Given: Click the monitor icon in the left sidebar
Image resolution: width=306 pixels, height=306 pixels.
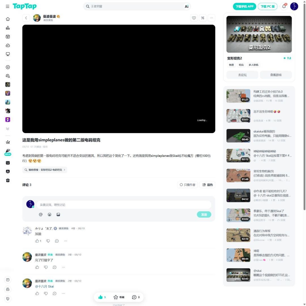Looking at the screenshot, I should 8,54.
